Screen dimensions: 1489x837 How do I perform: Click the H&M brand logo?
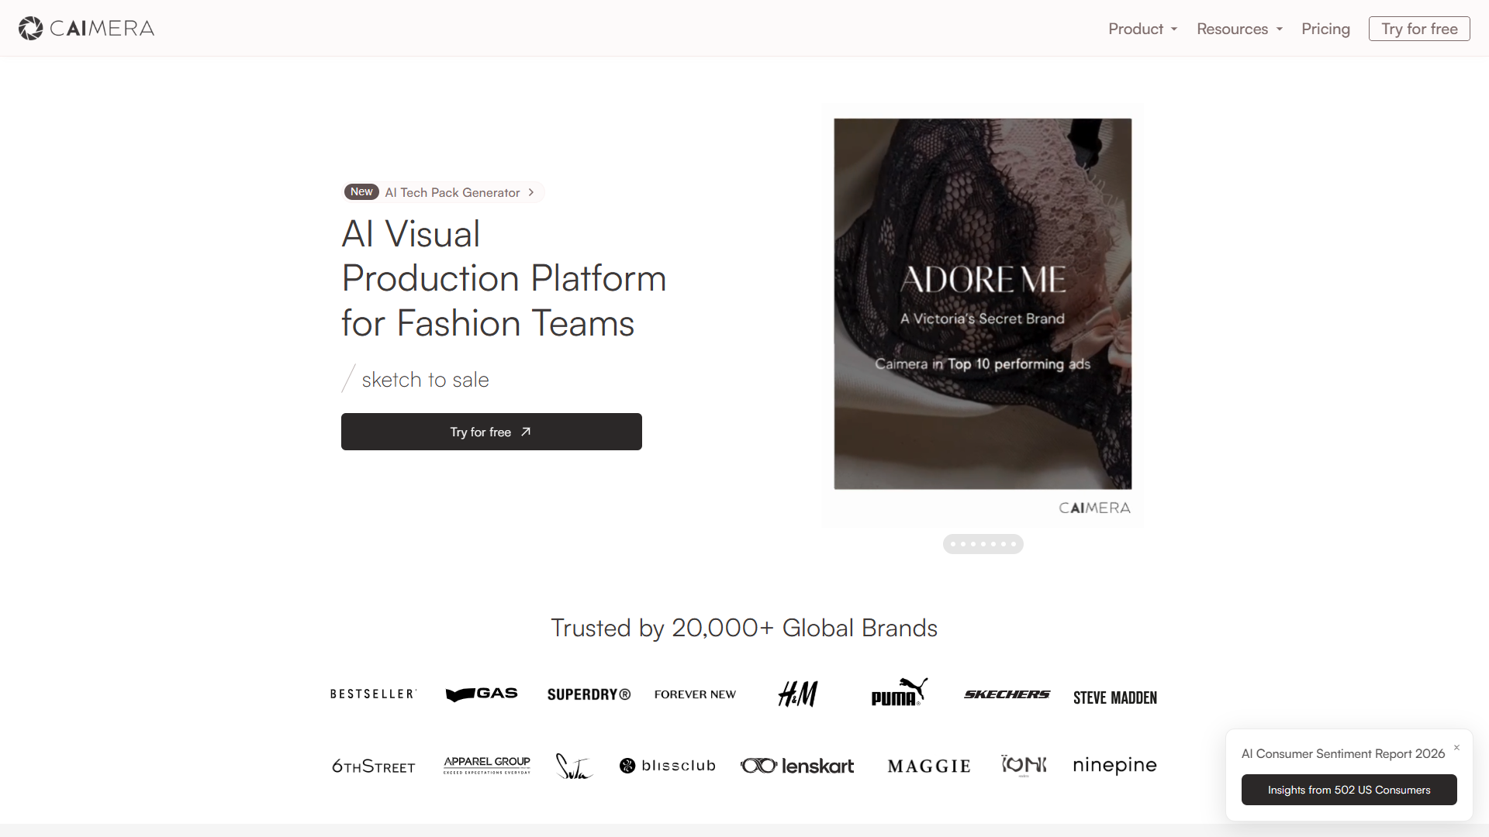798,694
